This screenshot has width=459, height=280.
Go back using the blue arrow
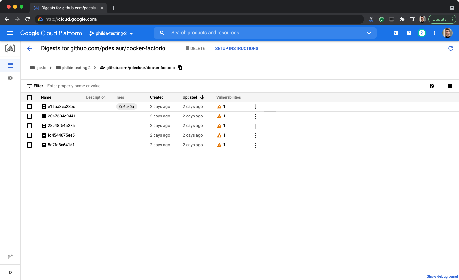pos(29,48)
